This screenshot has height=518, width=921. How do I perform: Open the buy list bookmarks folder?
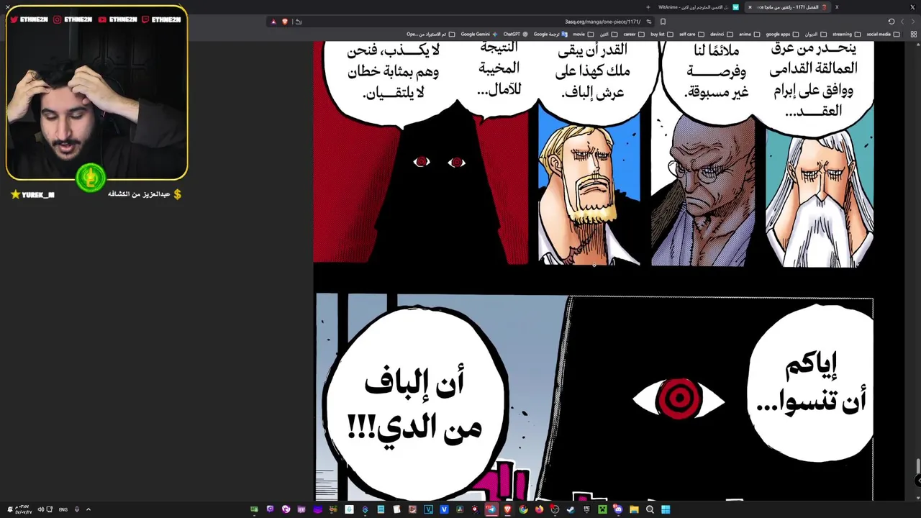click(661, 35)
